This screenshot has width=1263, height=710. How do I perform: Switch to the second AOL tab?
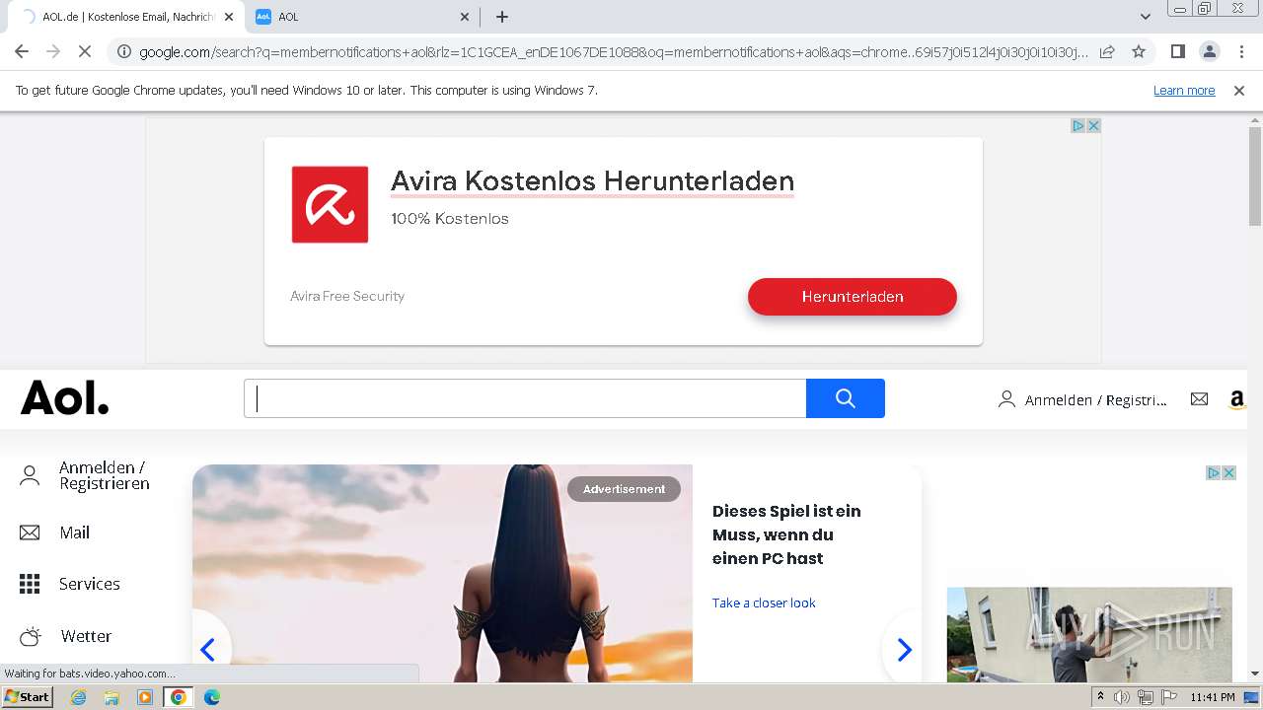click(363, 17)
